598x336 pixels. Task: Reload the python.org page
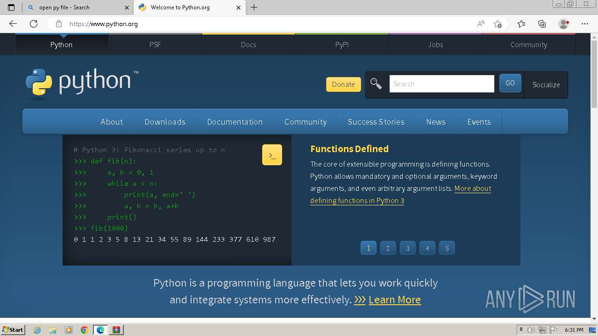click(x=34, y=24)
